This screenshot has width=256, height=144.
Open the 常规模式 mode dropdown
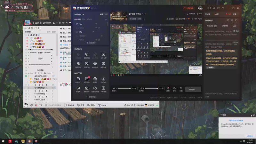[x=79, y=14]
